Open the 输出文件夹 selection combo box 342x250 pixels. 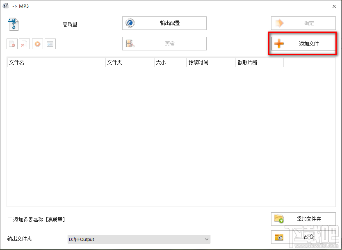(139, 239)
